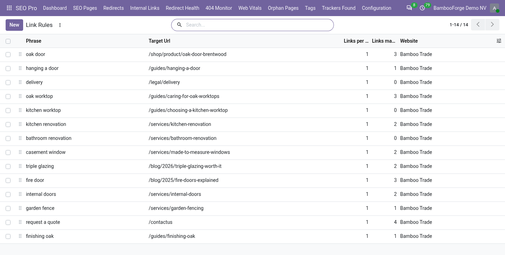505x255 pixels.
Task: Select the request a quote row checkbox
Action: (x=8, y=222)
